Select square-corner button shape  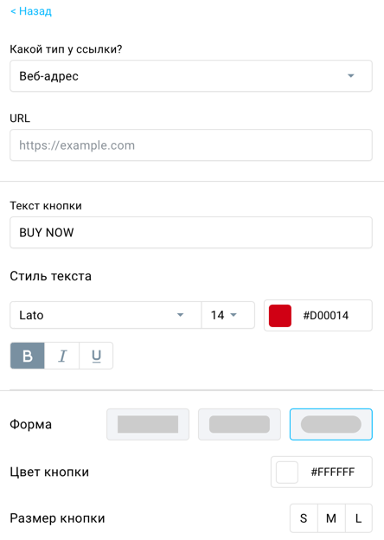148,424
